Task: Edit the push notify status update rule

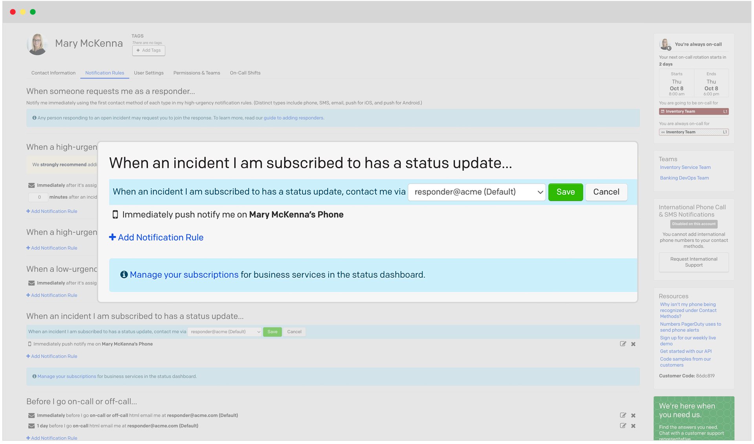Action: coord(623,344)
